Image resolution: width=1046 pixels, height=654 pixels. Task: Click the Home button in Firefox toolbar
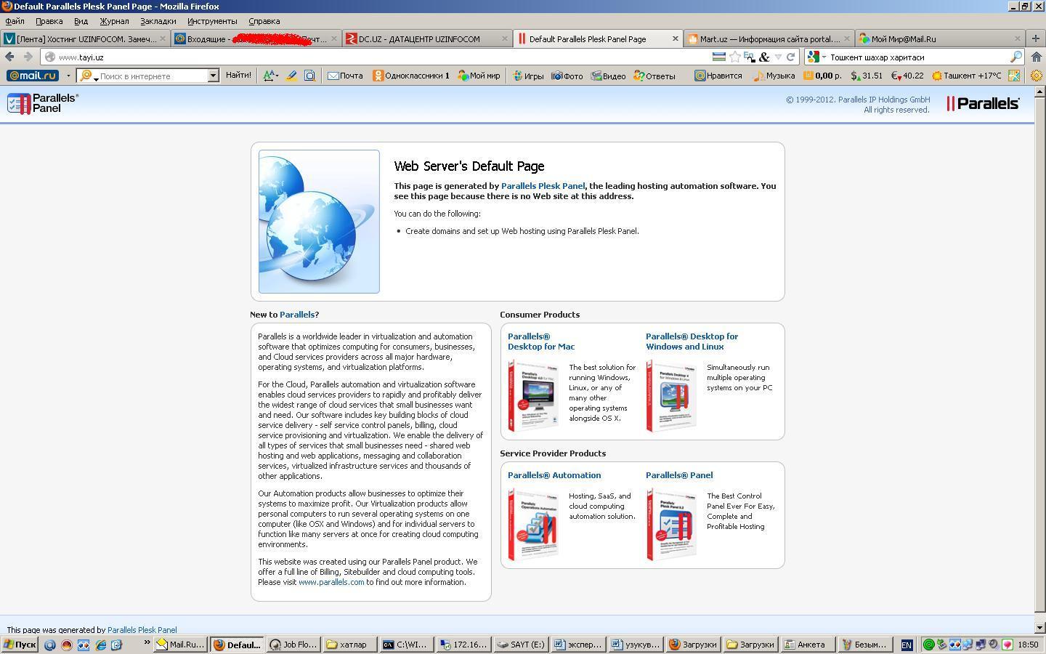point(1036,57)
